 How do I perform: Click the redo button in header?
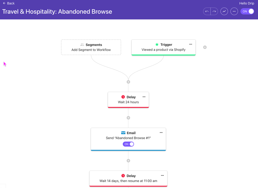point(214,12)
